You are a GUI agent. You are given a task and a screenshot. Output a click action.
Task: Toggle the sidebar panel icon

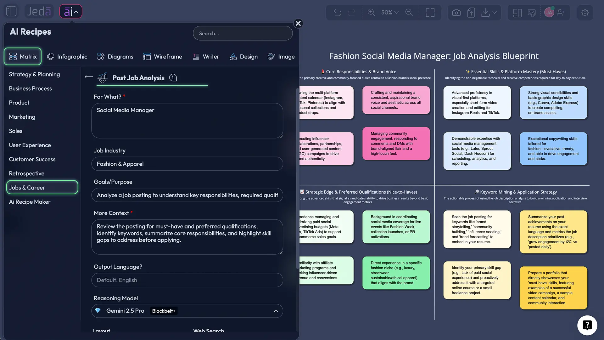coord(11,11)
